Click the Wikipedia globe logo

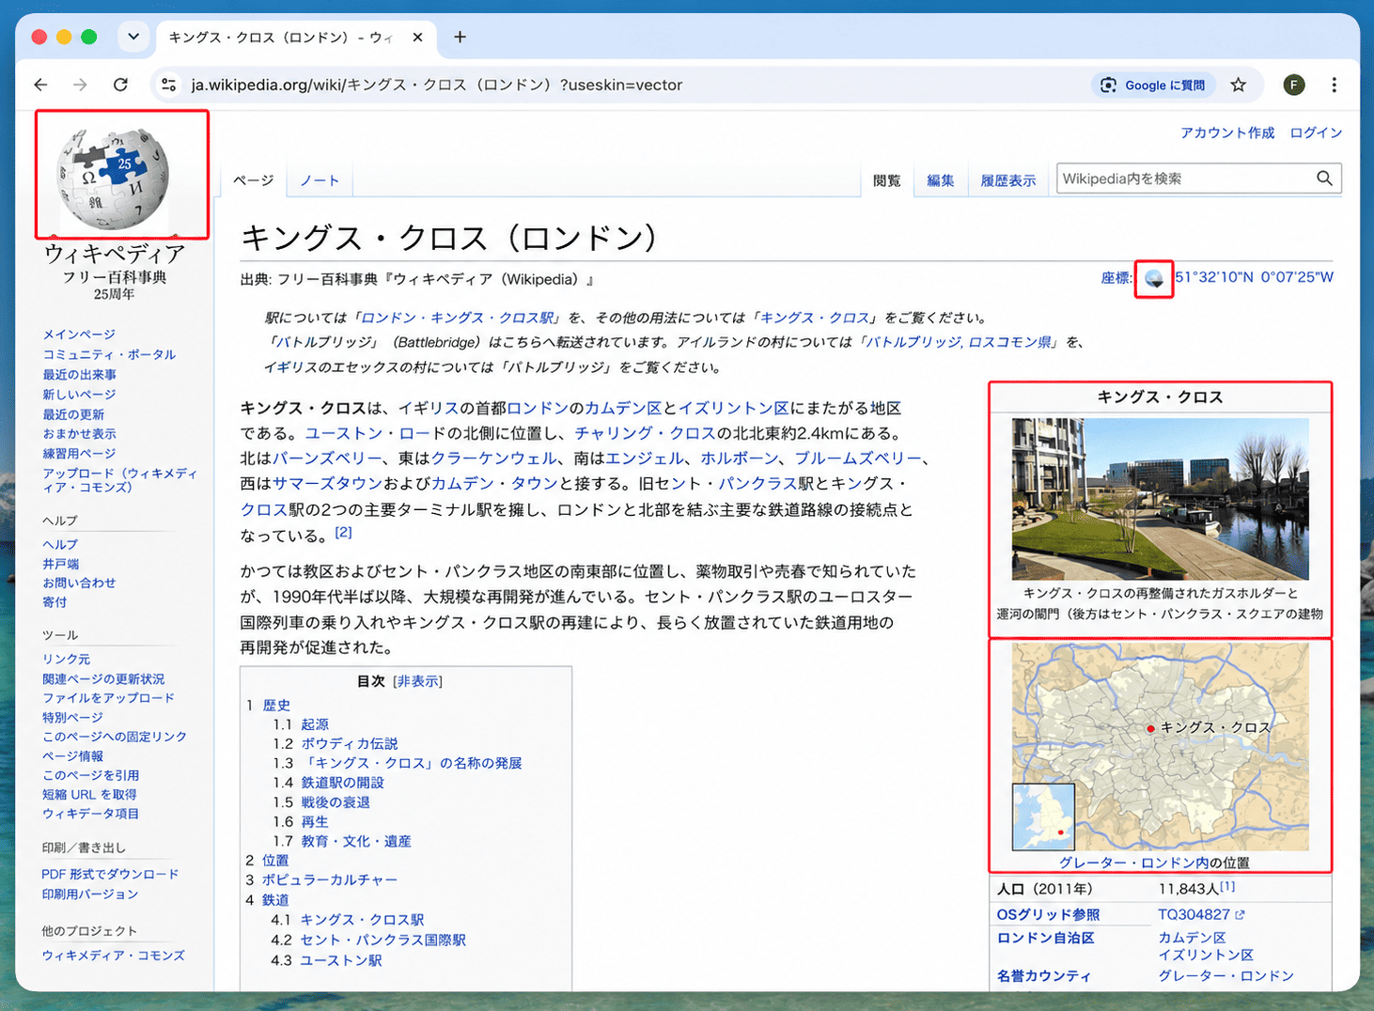tap(114, 178)
